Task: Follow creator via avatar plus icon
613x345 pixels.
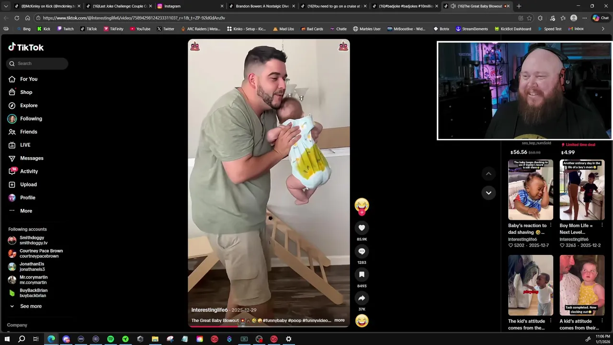Action: [362, 212]
